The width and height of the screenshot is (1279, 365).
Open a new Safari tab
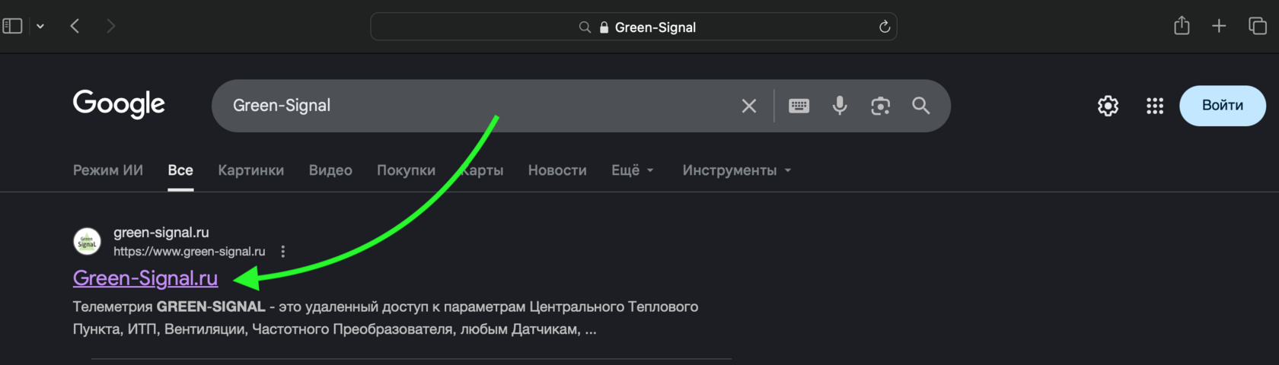click(1219, 26)
